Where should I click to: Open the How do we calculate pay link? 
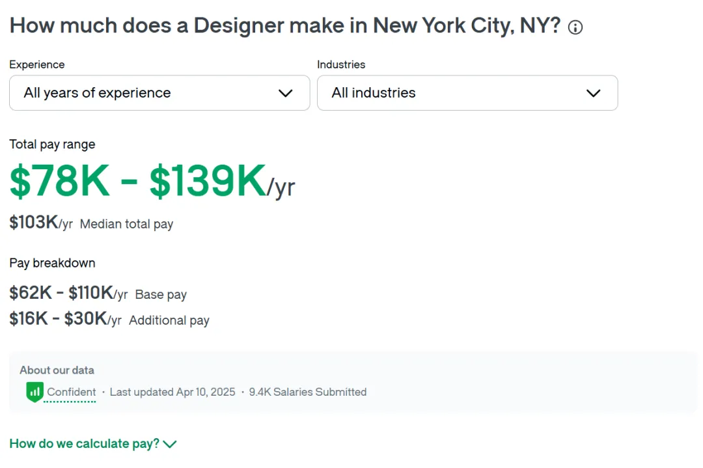pos(84,444)
